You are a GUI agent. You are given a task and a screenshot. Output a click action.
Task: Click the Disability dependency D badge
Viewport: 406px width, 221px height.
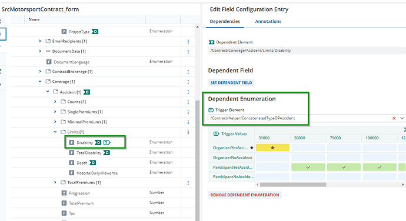[98, 142]
